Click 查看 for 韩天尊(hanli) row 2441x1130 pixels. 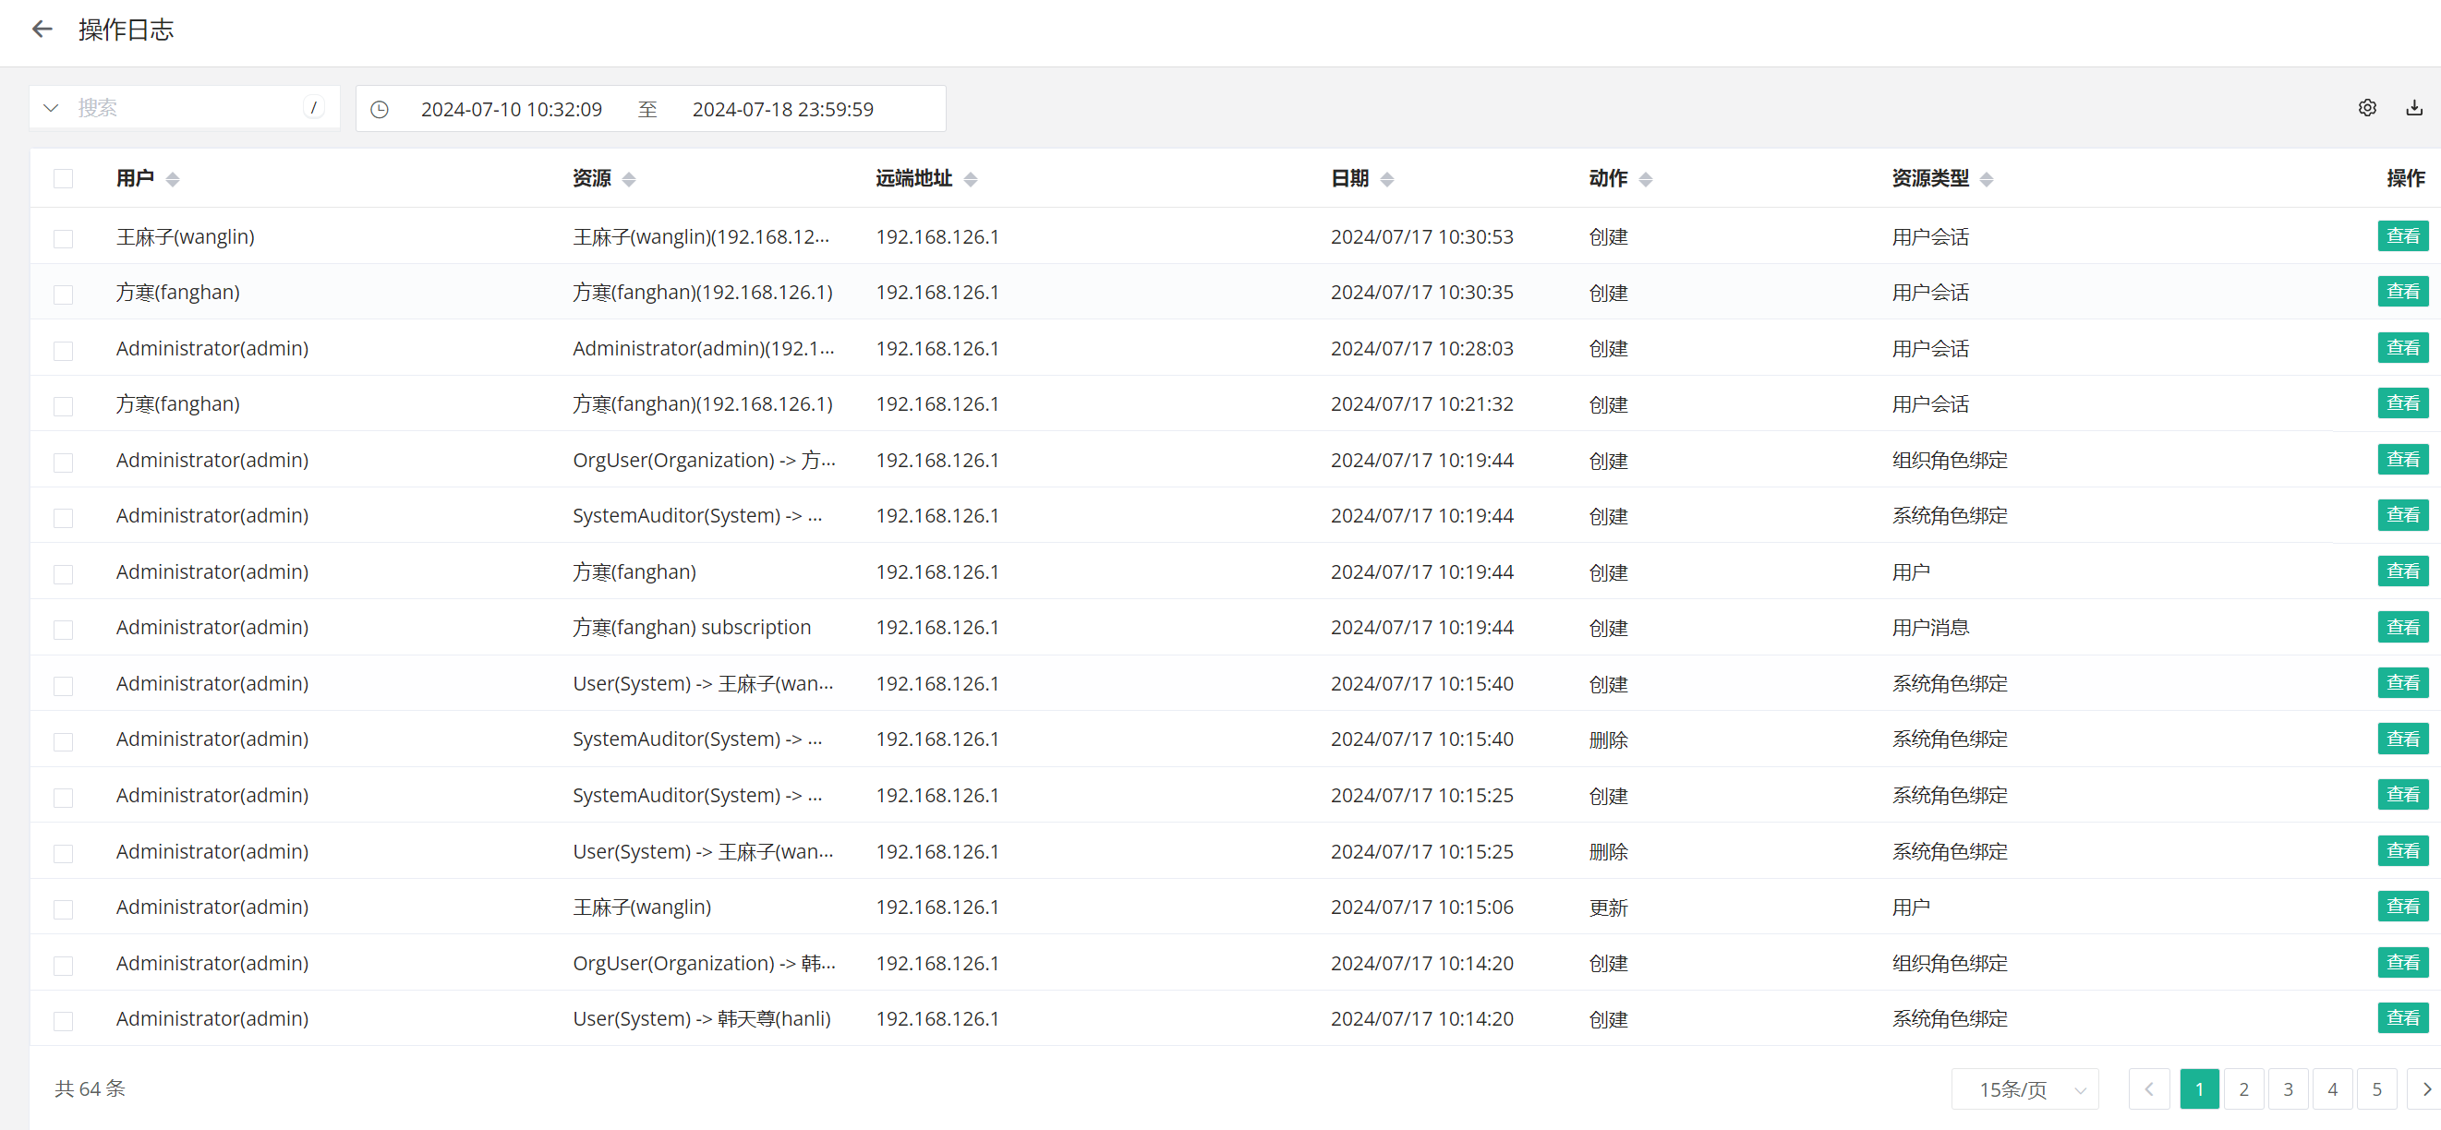click(2401, 1018)
